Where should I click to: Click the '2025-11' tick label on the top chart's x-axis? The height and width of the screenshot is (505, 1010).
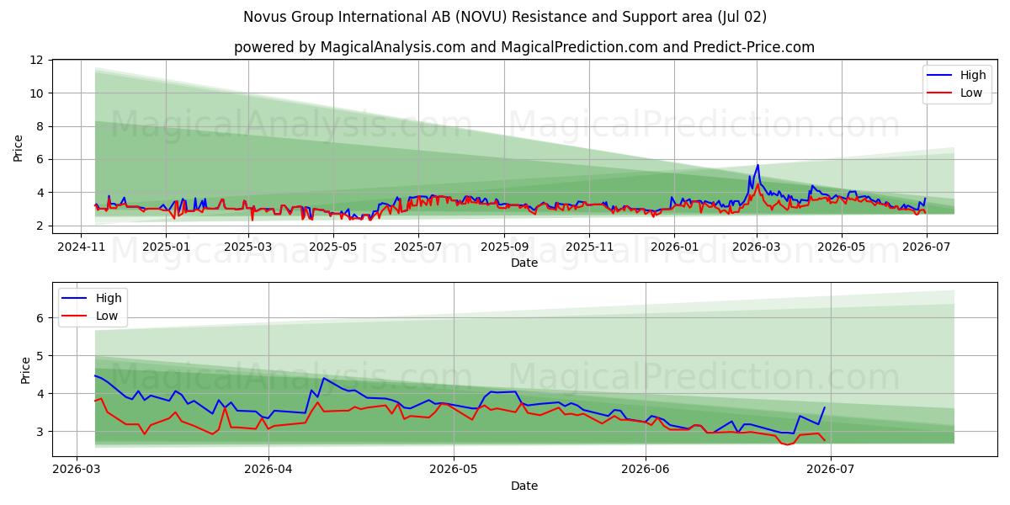pos(589,247)
